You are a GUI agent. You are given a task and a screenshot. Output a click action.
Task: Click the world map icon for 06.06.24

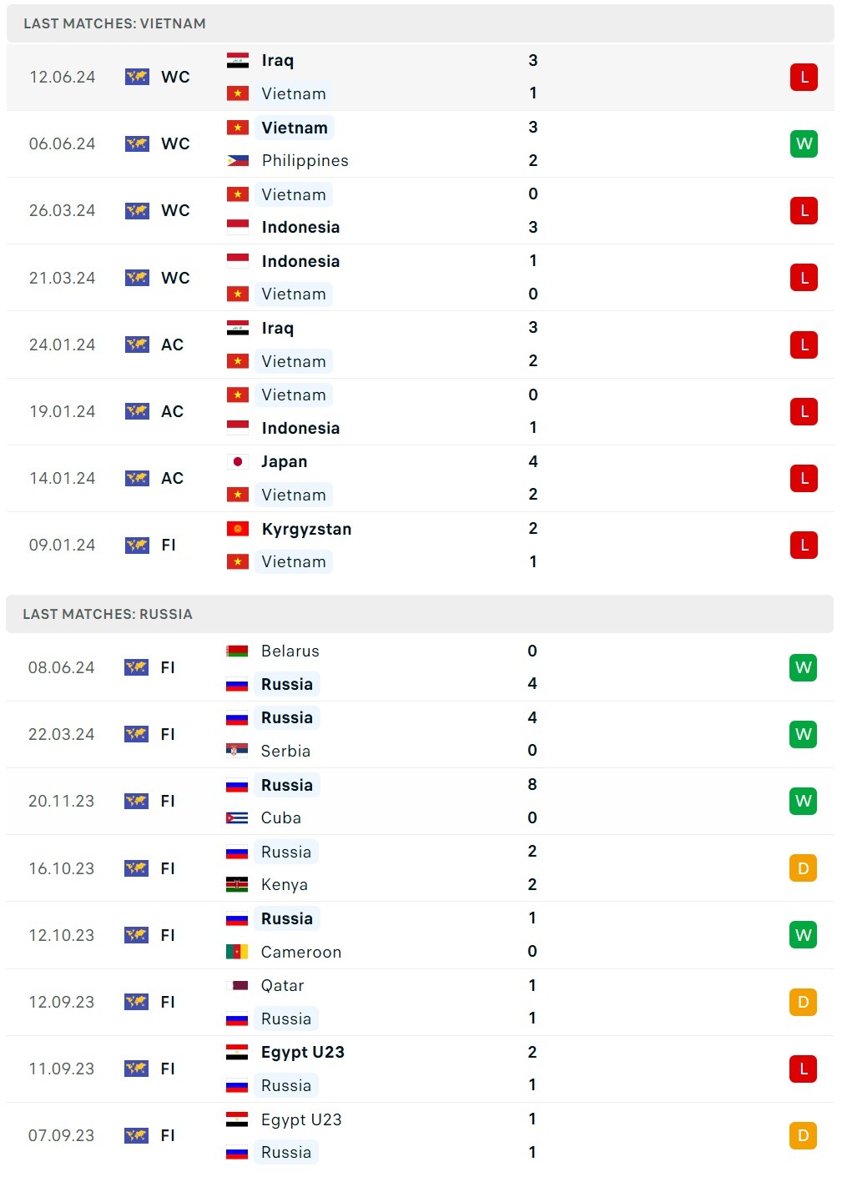137,144
